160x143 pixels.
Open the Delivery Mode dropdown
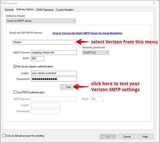point(41,21)
